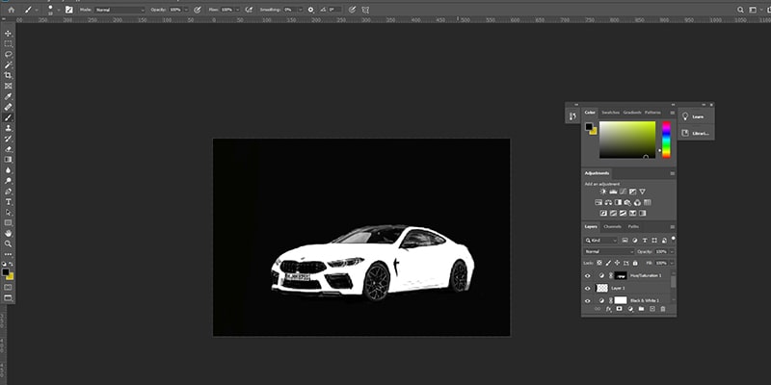Click the Add layer style fx button

608,309
